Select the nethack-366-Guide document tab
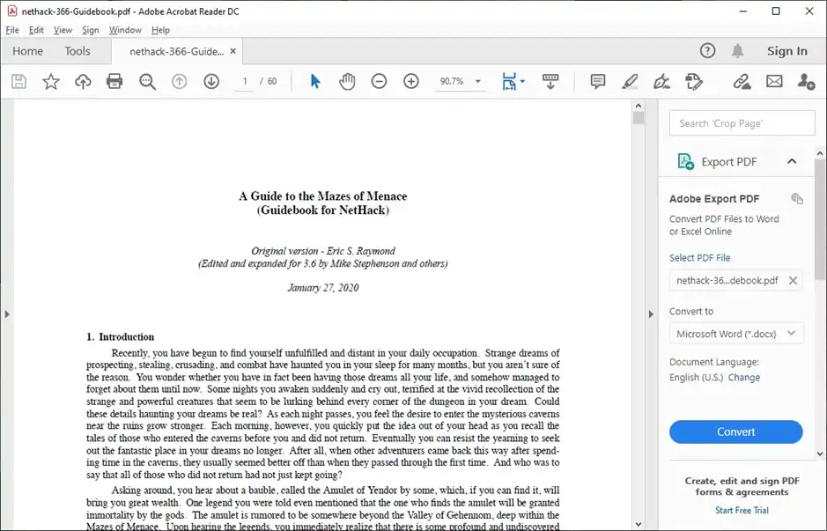The width and height of the screenshot is (827, 531). tap(177, 51)
